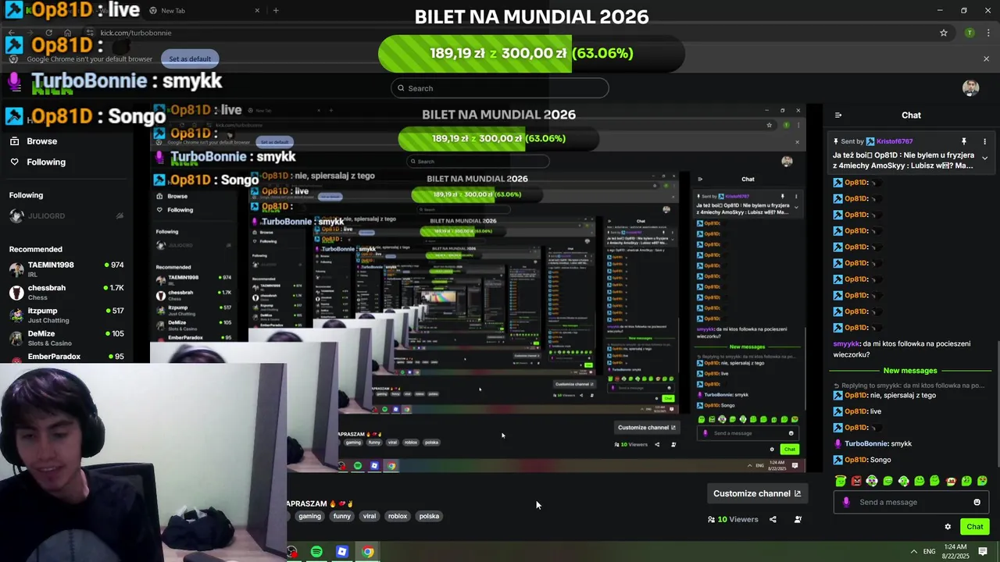The width and height of the screenshot is (1000, 562).
Task: Open chat settings gear icon
Action: (x=948, y=527)
